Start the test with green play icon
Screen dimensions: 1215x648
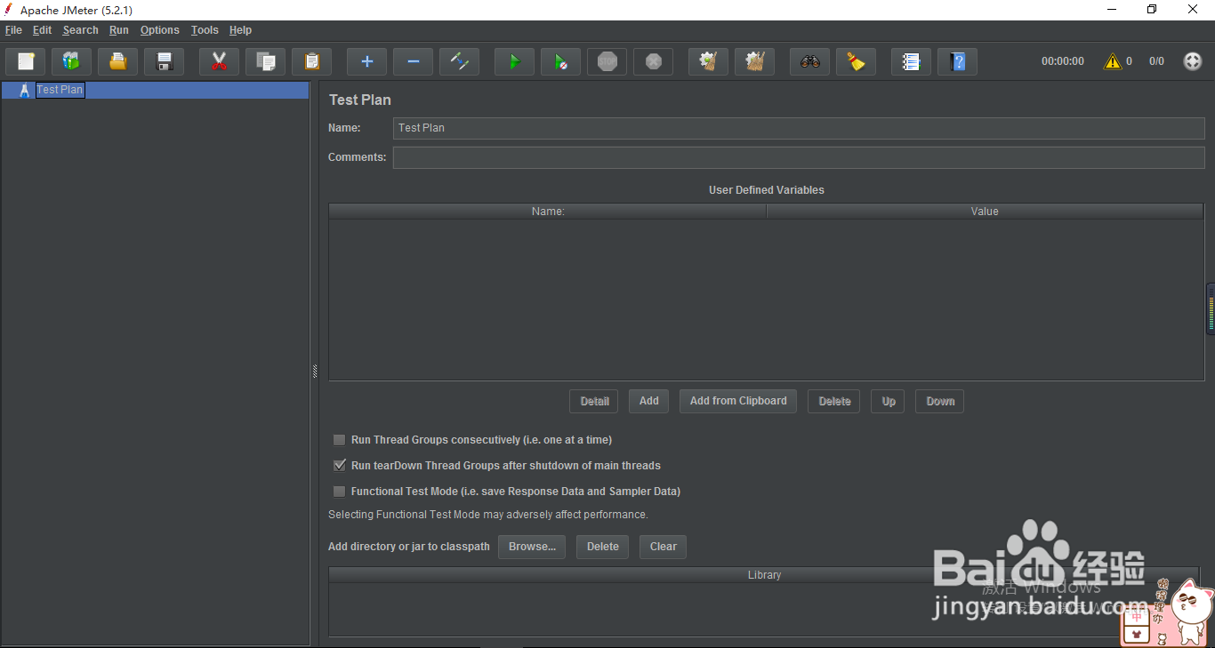click(x=515, y=61)
